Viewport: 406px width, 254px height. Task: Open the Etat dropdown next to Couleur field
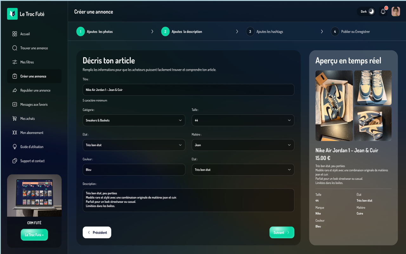click(243, 170)
